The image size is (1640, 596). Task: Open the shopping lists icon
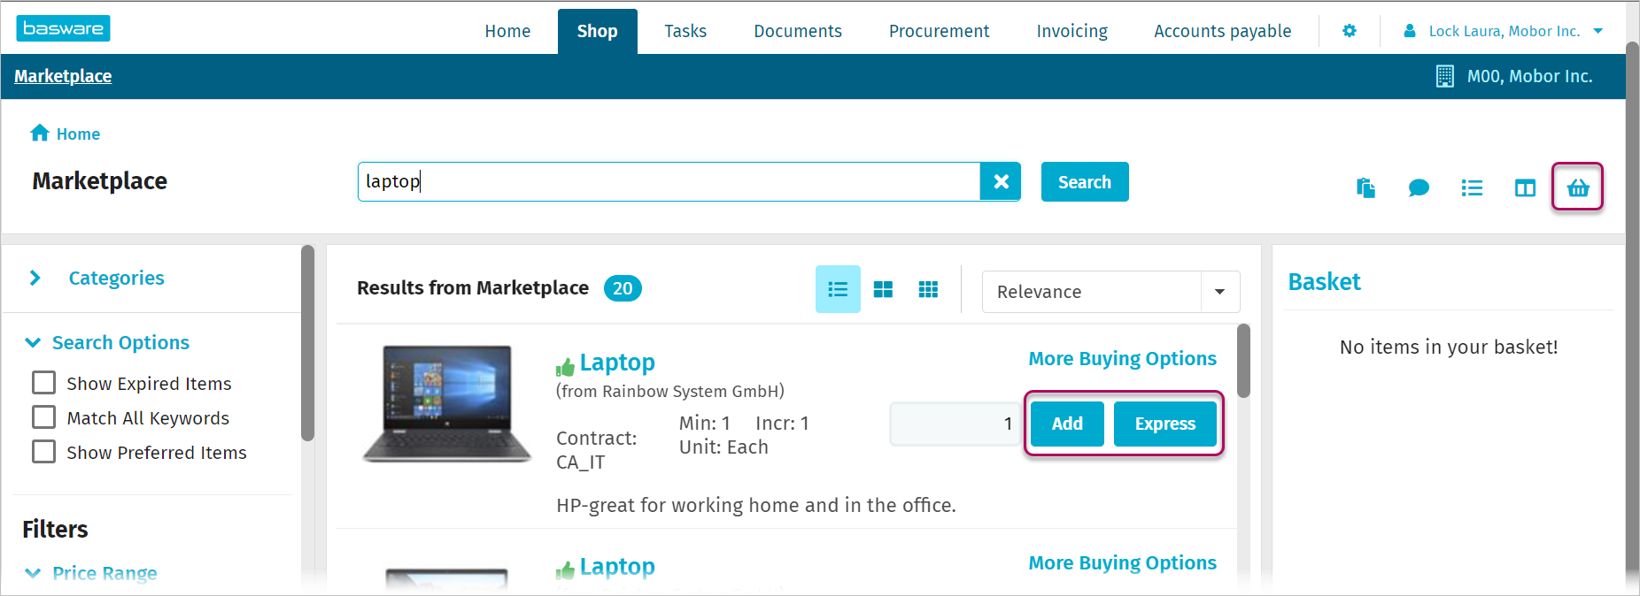pos(1471,187)
